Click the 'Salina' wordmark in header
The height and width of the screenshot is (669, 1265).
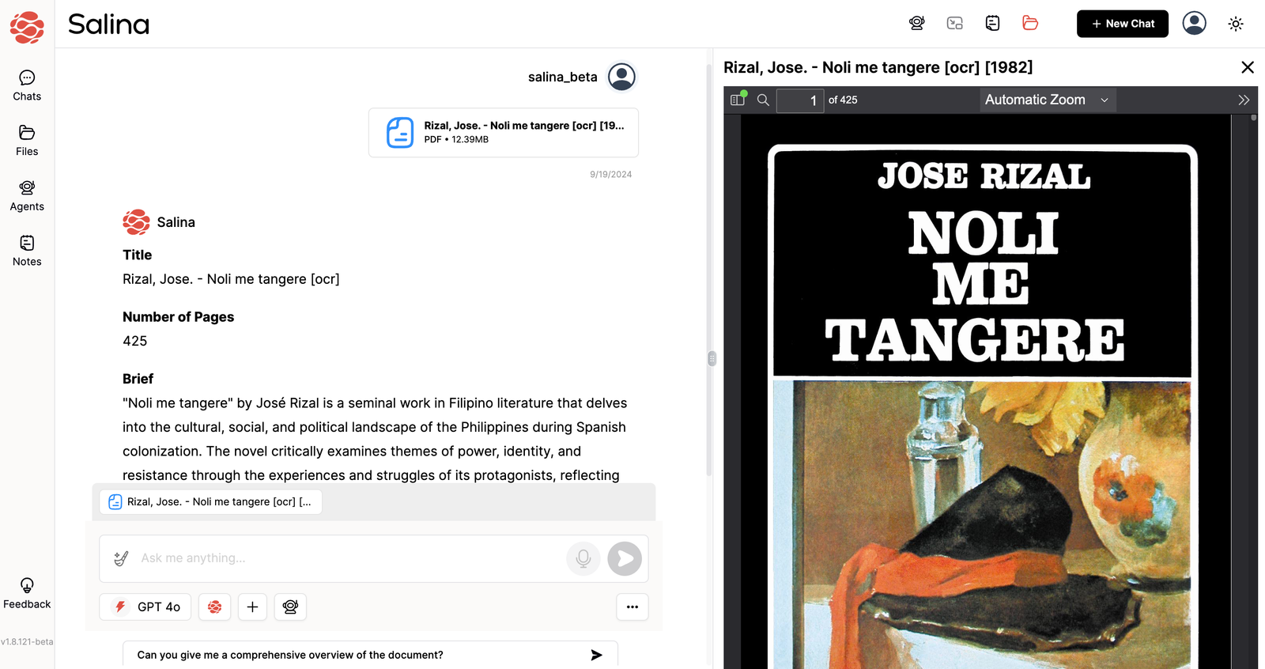[x=108, y=25]
